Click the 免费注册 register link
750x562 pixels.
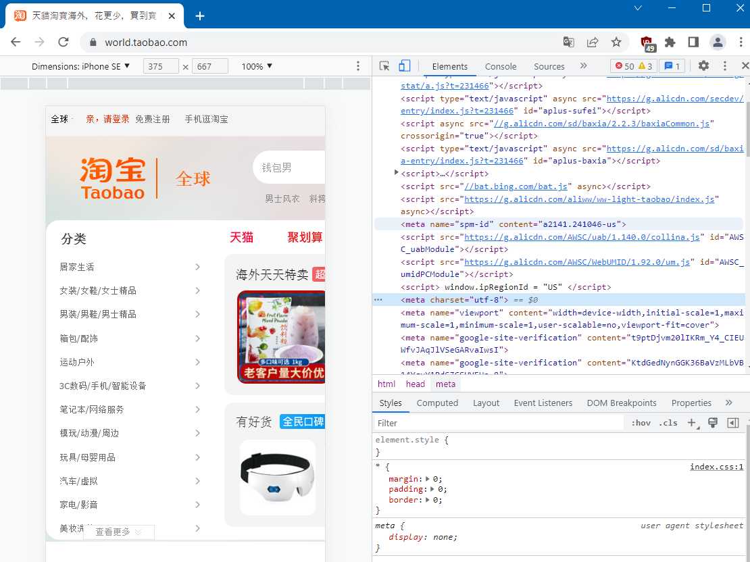click(x=152, y=119)
